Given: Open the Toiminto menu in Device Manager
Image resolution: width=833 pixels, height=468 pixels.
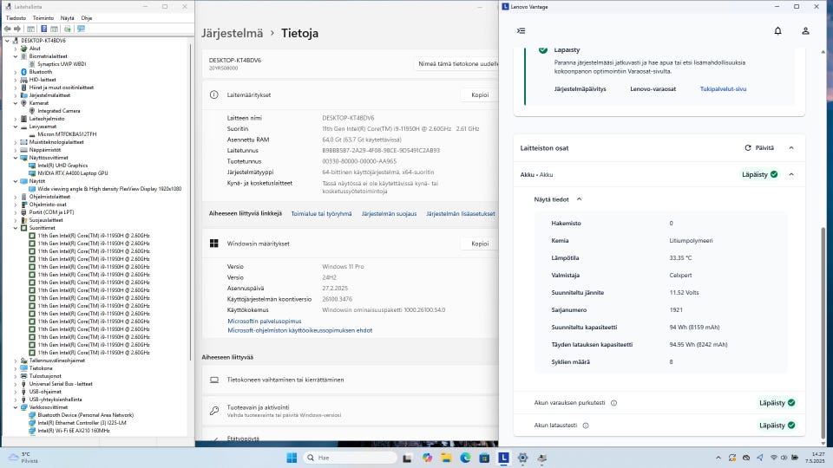Looking at the screenshot, I should (x=43, y=17).
